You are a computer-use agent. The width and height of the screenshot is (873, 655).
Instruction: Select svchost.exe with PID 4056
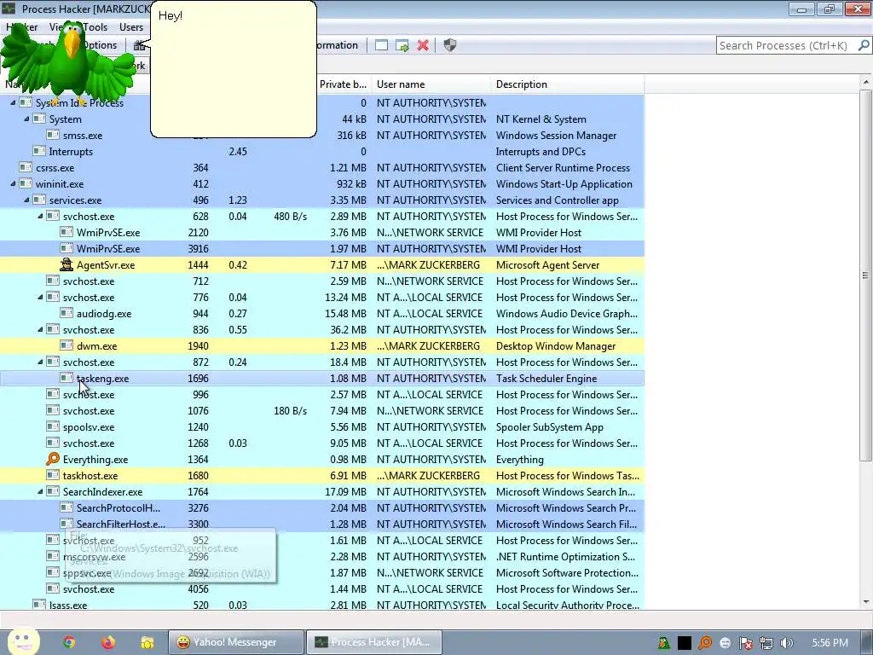pos(321,588)
